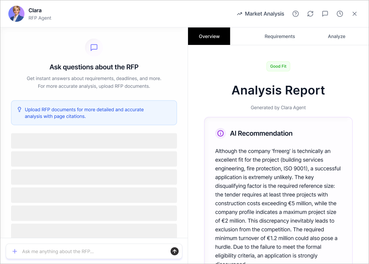Click the refresh icon in the header
Image resolution: width=369 pixels, height=264 pixels.
coord(310,14)
